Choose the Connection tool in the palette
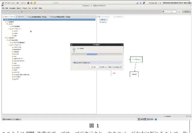 coord(103,22)
